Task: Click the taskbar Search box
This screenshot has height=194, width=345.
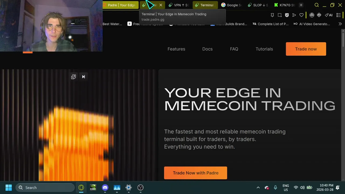Action: click(45, 188)
